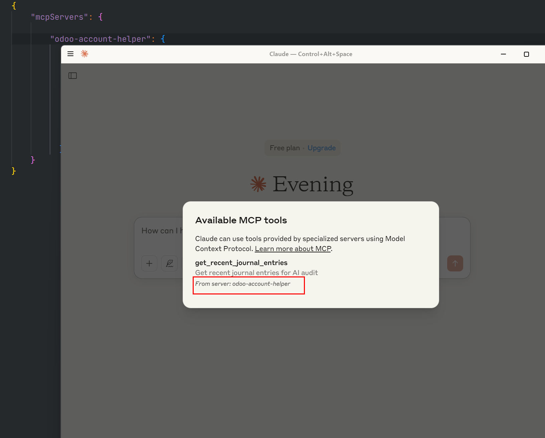Click the mcpServers key in the editor
The height and width of the screenshot is (438, 545).
59,17
